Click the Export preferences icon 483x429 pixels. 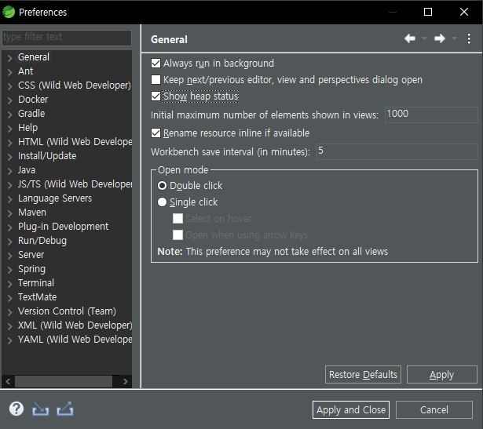point(64,409)
